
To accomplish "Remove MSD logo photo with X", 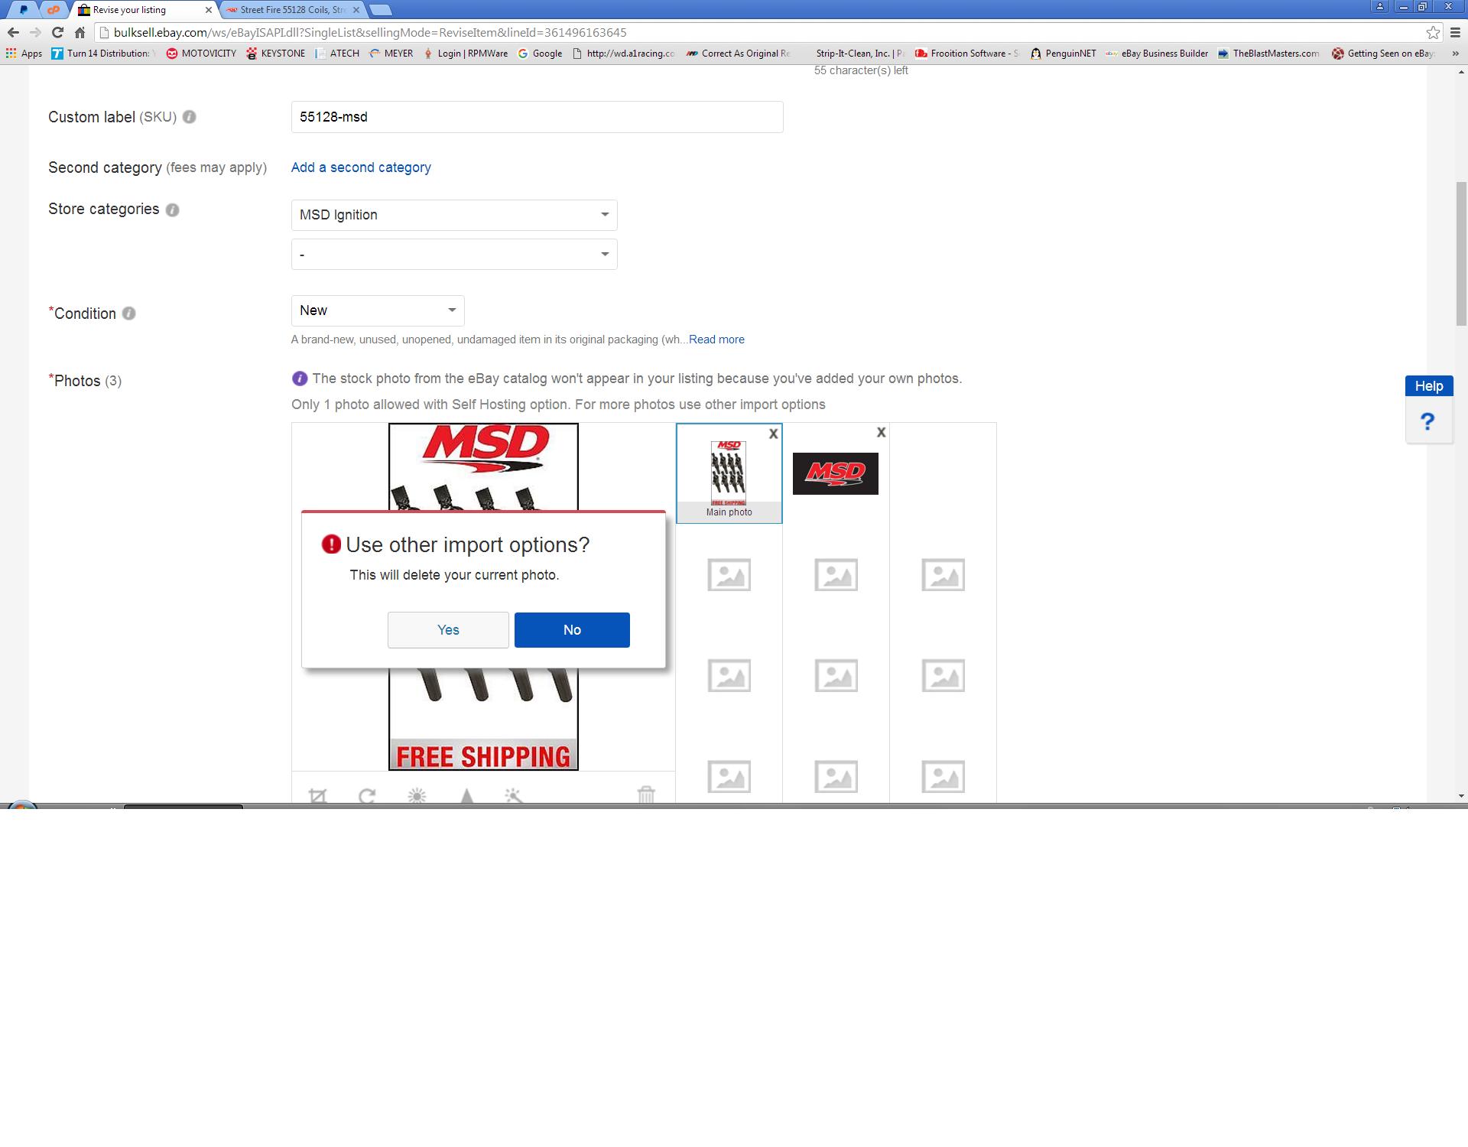I will pyautogui.click(x=881, y=433).
